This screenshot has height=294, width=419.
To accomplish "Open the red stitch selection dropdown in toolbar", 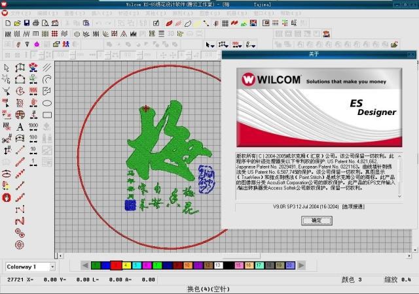I will coord(237,45).
